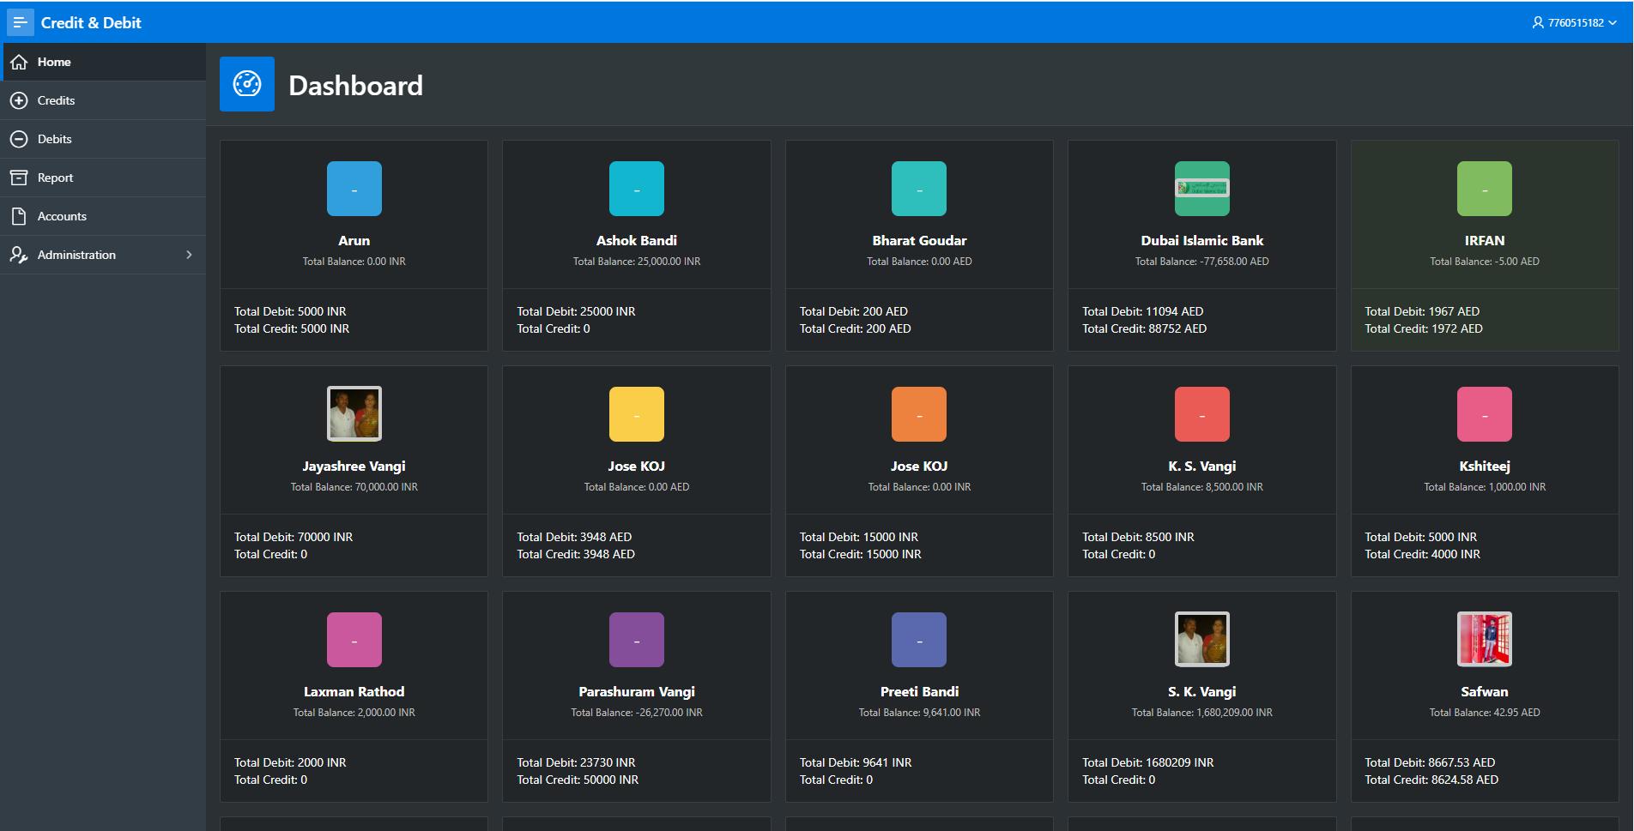This screenshot has width=1634, height=831.
Task: Open the Dubai Islamic Bank card name
Action: coord(1202,240)
